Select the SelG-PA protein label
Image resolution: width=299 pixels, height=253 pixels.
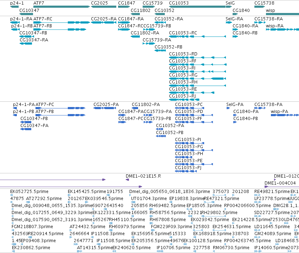235,105
